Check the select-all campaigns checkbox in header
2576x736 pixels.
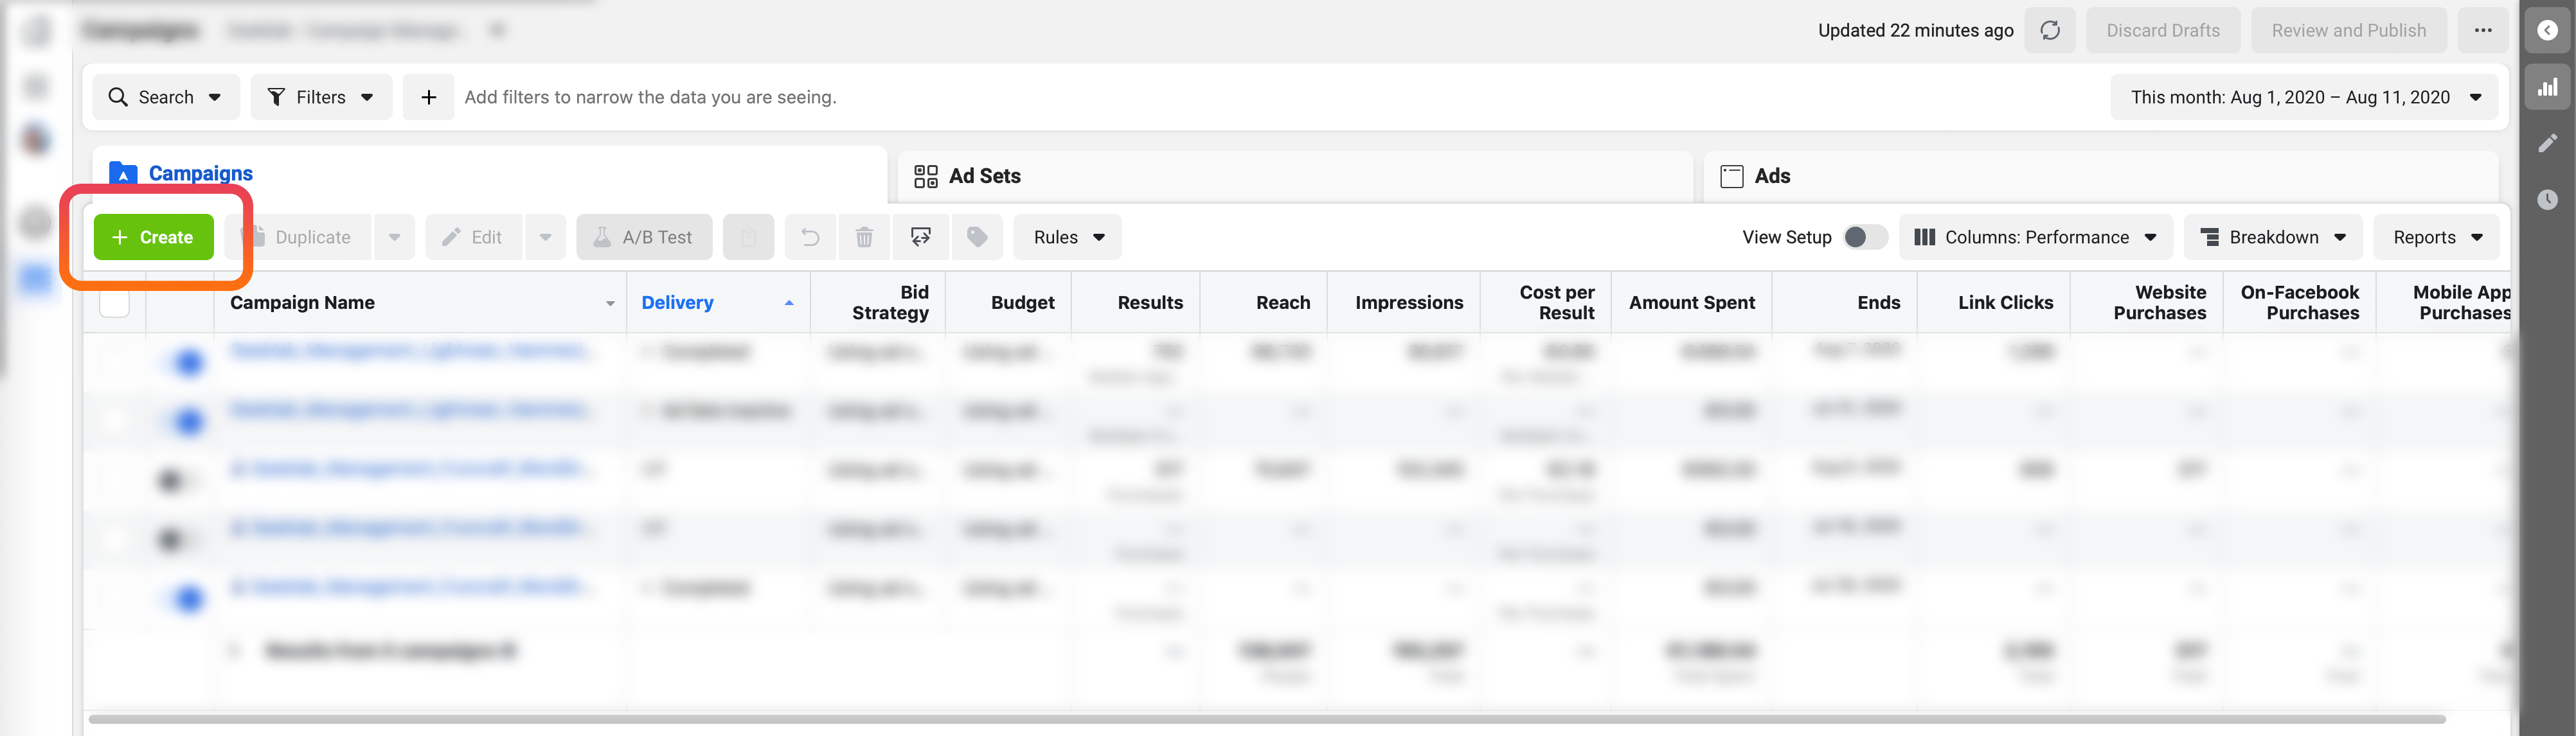[115, 302]
